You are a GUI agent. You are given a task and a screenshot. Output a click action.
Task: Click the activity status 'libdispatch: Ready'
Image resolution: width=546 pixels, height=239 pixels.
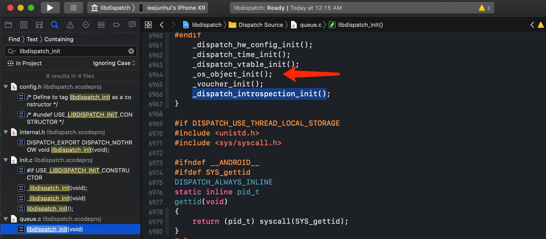click(x=288, y=8)
